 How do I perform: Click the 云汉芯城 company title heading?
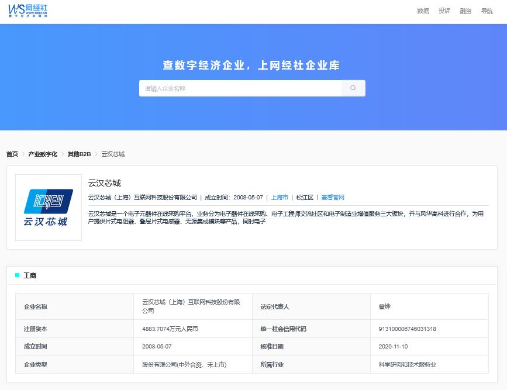tap(105, 183)
